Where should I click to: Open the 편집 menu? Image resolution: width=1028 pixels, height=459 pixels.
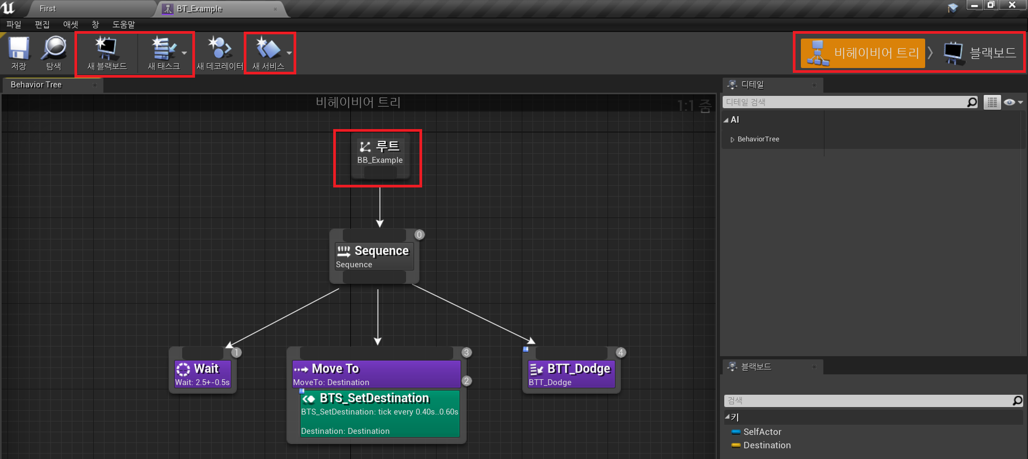point(42,25)
